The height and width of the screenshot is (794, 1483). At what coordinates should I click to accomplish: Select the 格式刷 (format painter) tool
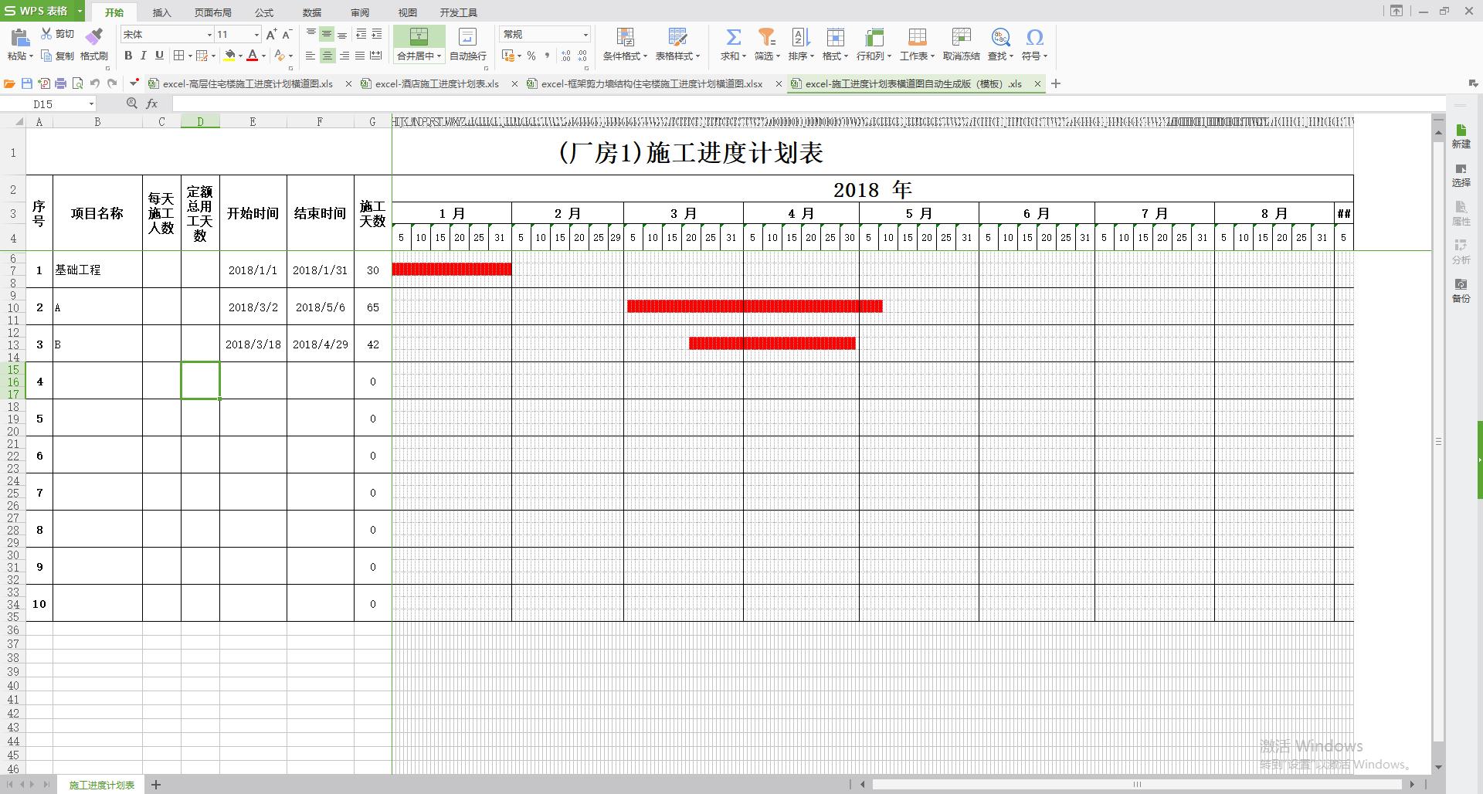point(92,42)
